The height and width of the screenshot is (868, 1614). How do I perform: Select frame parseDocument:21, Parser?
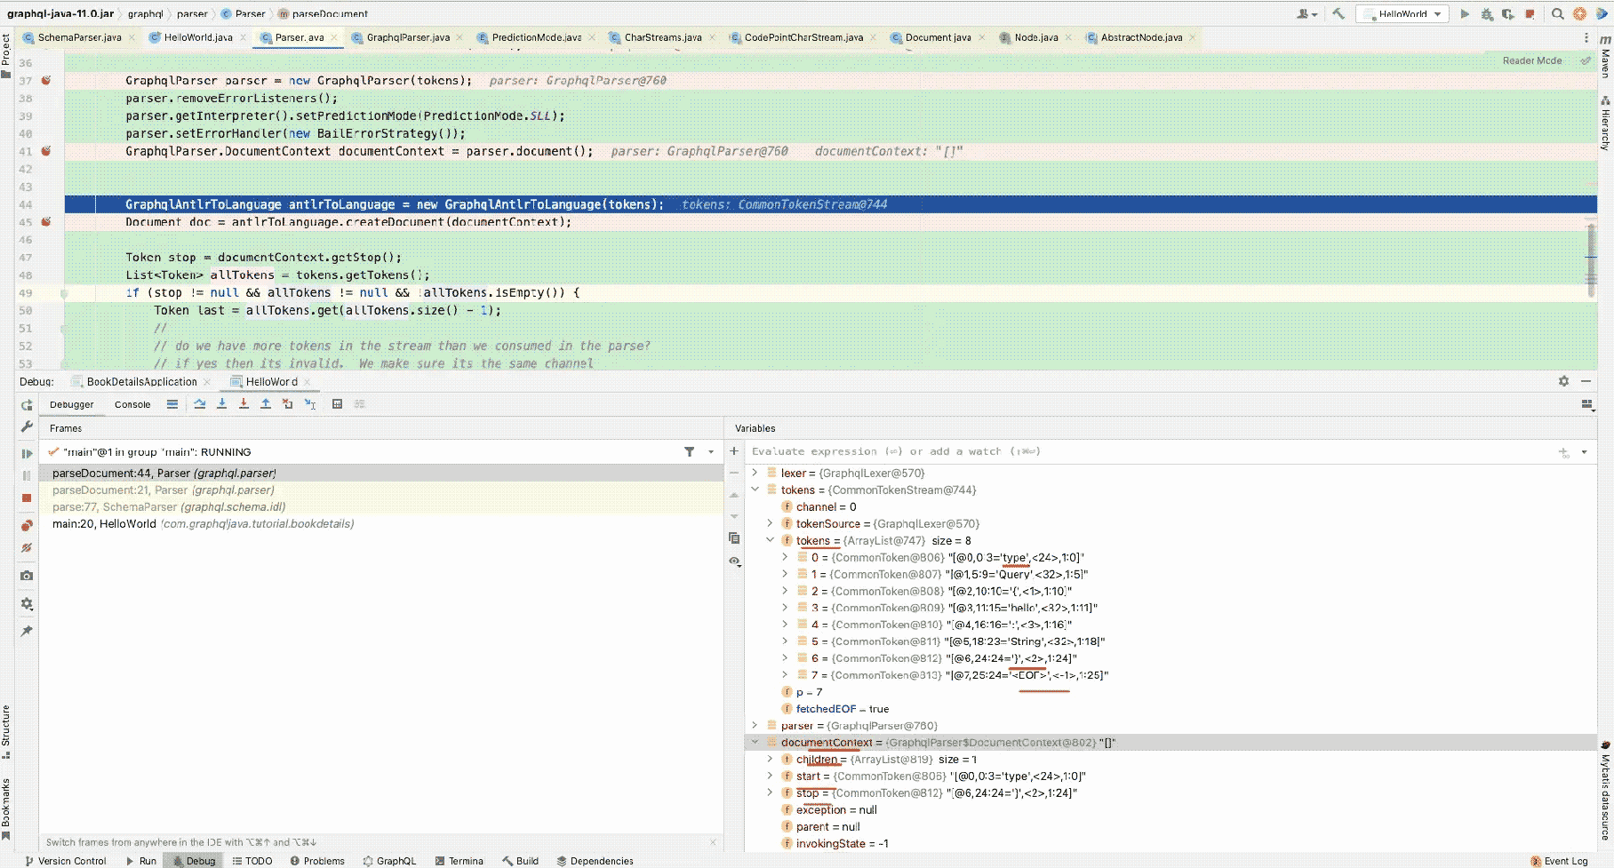click(x=381, y=490)
